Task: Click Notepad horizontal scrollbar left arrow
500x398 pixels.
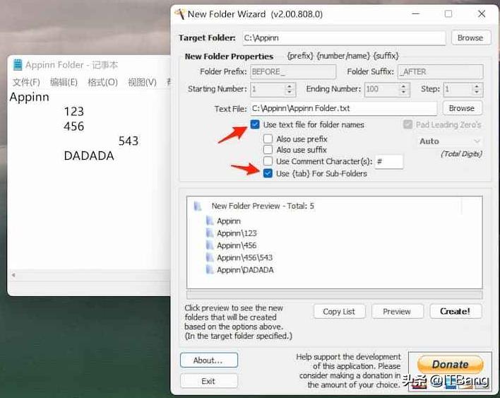Action: pos(13,275)
